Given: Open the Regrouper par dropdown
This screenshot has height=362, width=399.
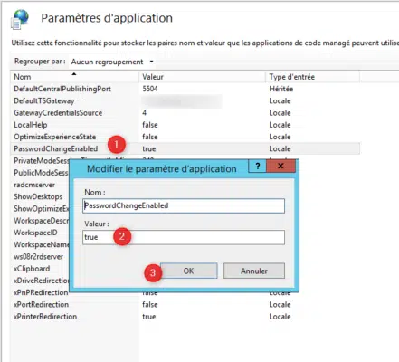Looking at the screenshot, I should pos(112,62).
